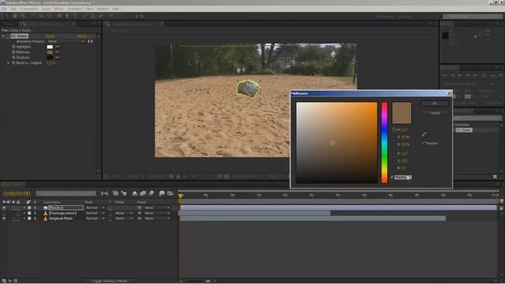Click the timeline layer search field
This screenshot has width=505, height=284.
pos(65,193)
